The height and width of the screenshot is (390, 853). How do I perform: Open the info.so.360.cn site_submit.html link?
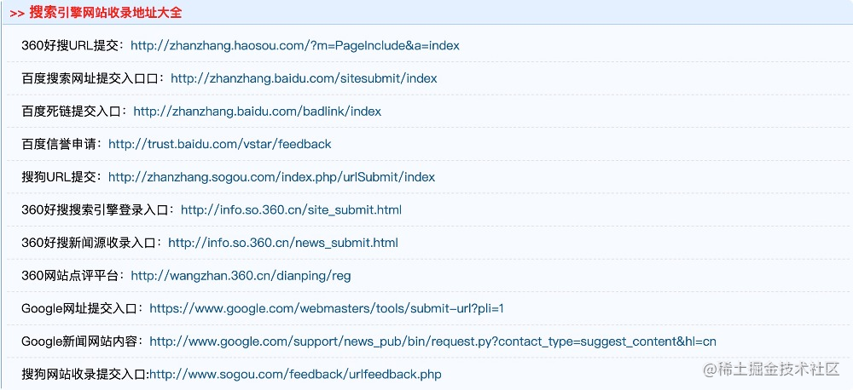pyautogui.click(x=291, y=210)
